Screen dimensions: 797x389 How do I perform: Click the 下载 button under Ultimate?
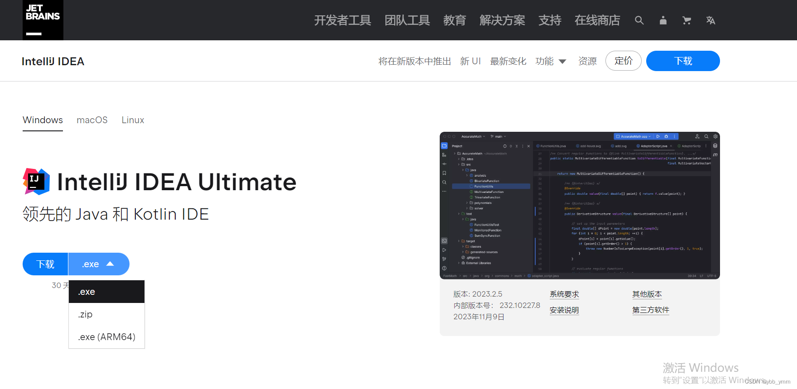(x=45, y=264)
